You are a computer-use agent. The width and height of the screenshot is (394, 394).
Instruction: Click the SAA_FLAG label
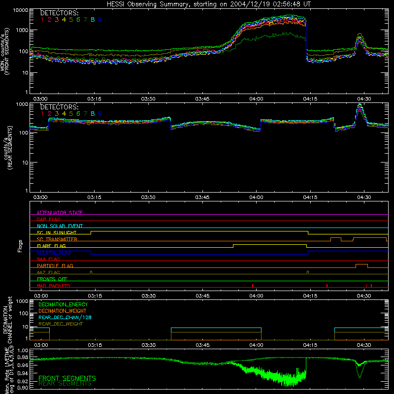tap(48, 259)
